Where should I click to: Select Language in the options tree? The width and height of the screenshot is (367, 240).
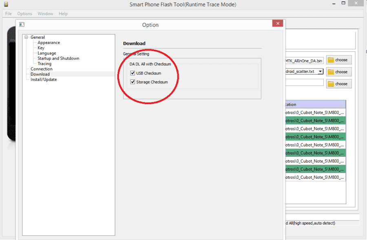pos(47,53)
